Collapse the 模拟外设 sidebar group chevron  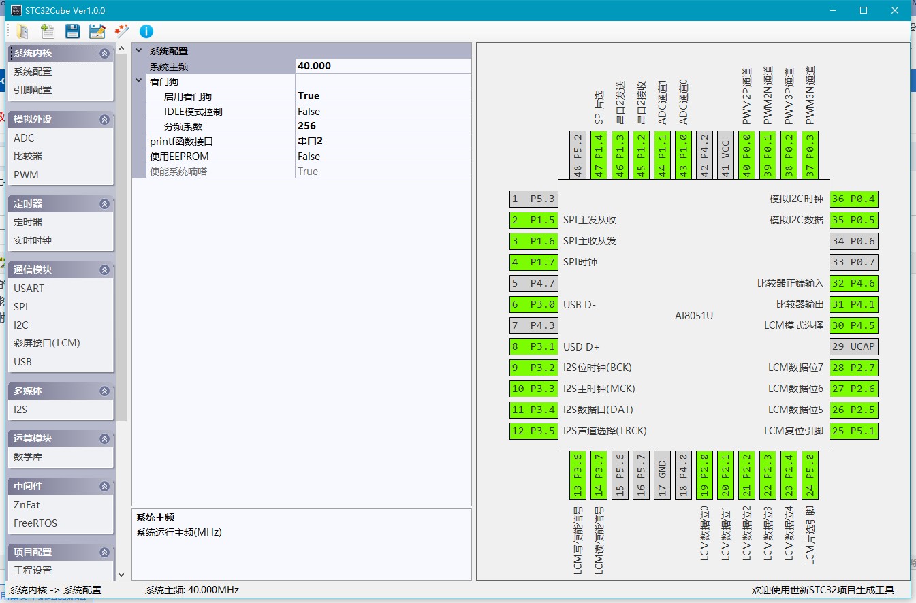coord(104,119)
